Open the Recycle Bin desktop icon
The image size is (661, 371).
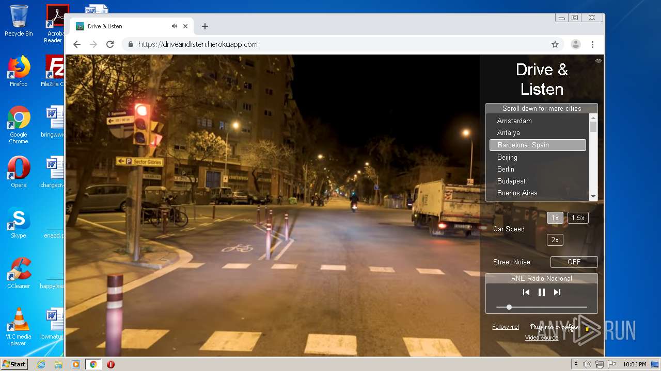19,21
